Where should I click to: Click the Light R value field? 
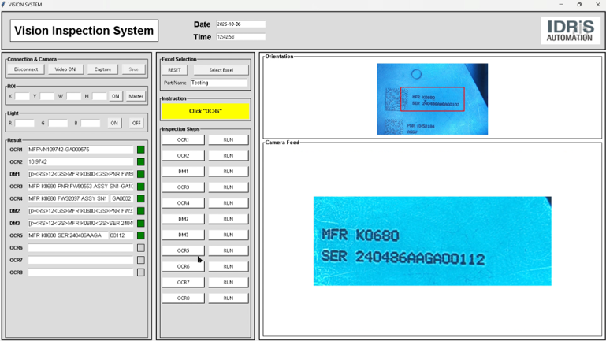coord(24,123)
